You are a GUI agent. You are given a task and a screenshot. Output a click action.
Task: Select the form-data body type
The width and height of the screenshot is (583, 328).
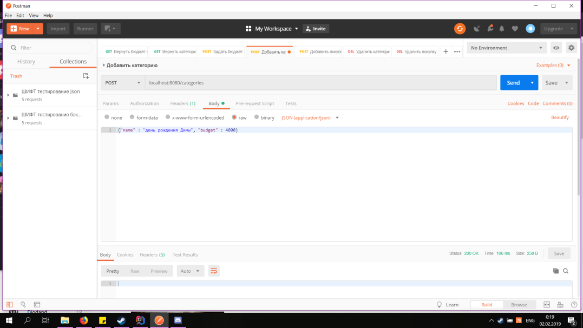132,117
